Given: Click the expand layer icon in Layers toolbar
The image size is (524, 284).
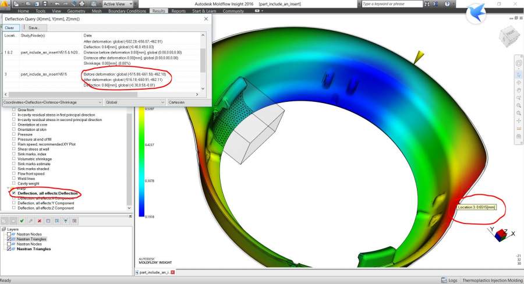Looking at the screenshot, I should (x=66, y=221).
